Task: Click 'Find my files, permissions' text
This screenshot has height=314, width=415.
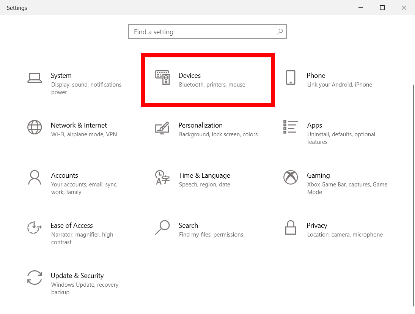Action: pyautogui.click(x=211, y=235)
